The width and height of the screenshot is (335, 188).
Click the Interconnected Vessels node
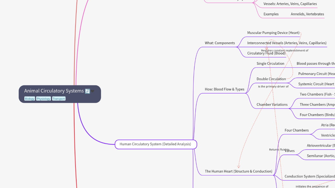coord(287,43)
